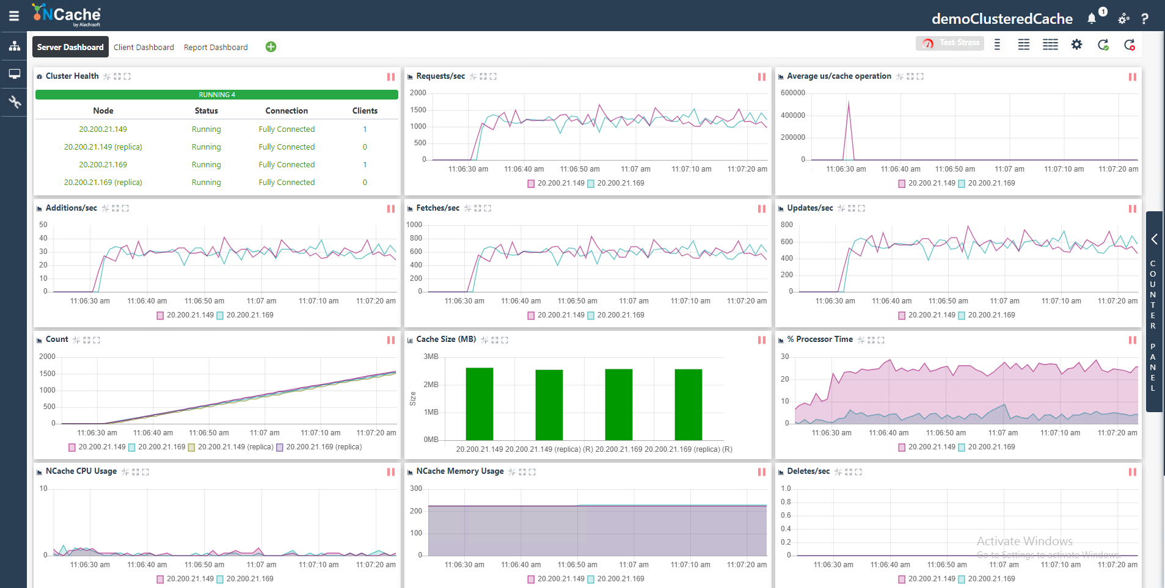Expand the Cluster Health panel
The height and width of the screenshot is (588, 1165).
tap(117, 76)
